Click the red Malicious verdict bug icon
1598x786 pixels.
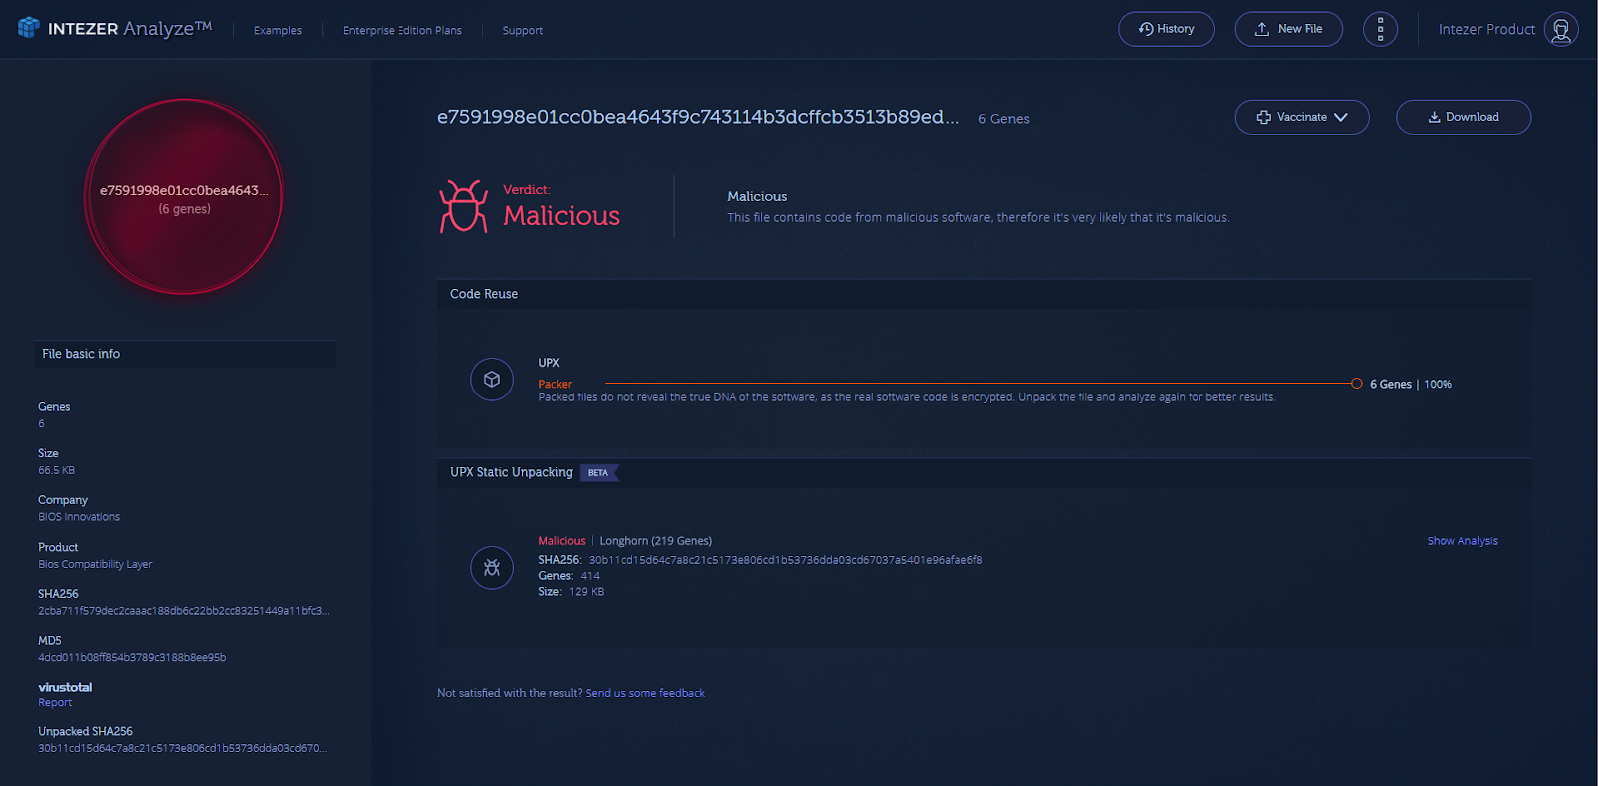[x=464, y=206]
